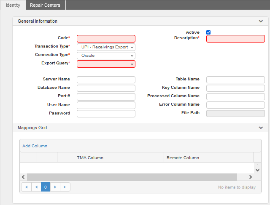Click the Key Column Name field
The image size is (270, 205).
tap(235, 88)
